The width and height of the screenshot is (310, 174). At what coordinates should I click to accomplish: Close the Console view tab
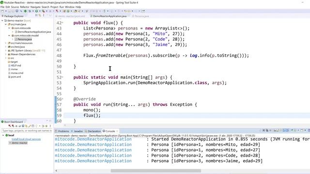click(117, 131)
